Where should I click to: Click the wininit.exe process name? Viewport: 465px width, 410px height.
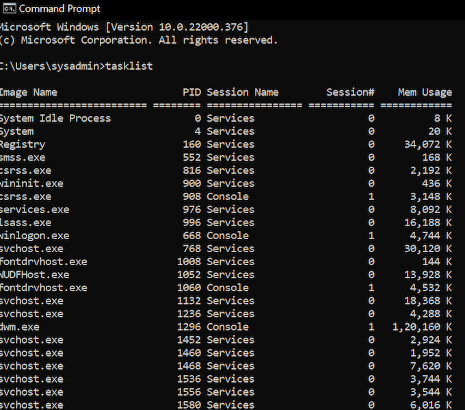pos(31,183)
